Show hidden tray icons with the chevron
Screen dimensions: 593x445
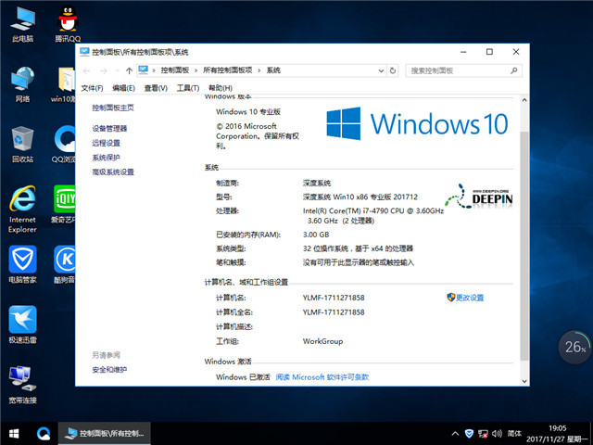455,434
